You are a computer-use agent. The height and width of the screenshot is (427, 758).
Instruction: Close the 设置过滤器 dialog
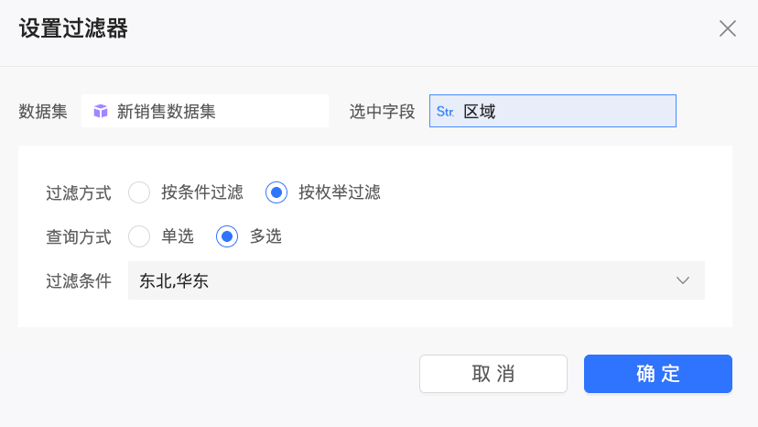click(x=728, y=28)
